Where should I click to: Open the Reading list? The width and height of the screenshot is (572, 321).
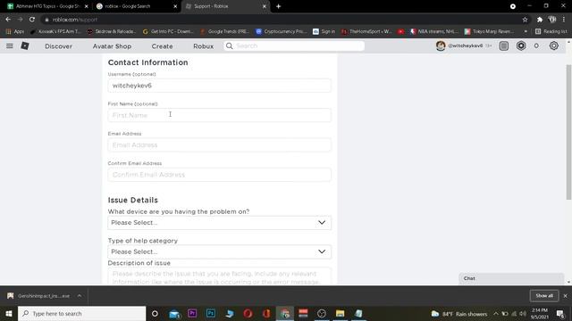click(551, 32)
